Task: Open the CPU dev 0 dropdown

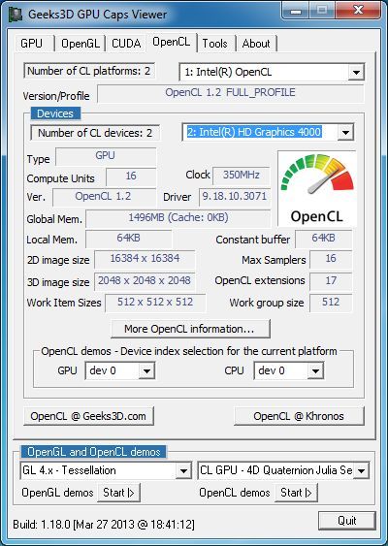Action: click(315, 370)
